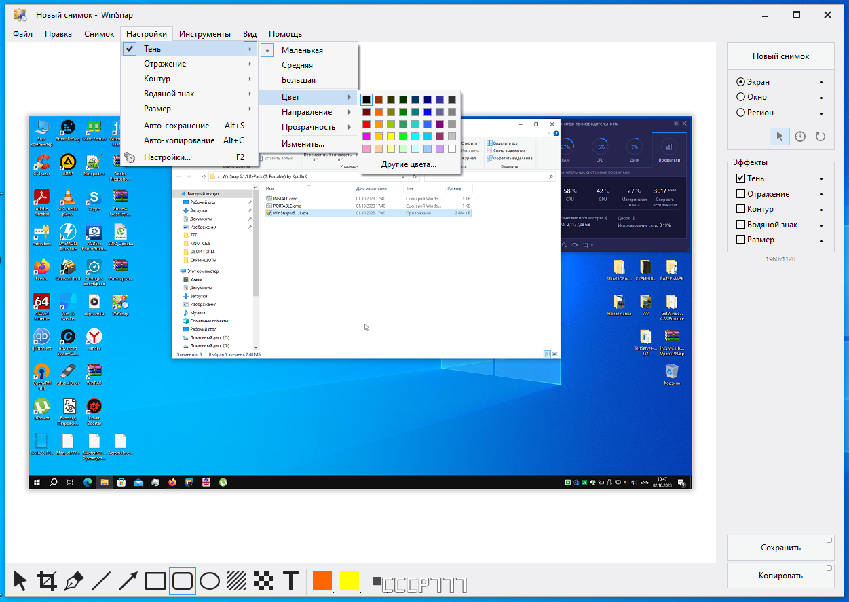The width and height of the screenshot is (849, 602).
Task: Click small corner indicator on Сохранить button
Action: (x=829, y=540)
